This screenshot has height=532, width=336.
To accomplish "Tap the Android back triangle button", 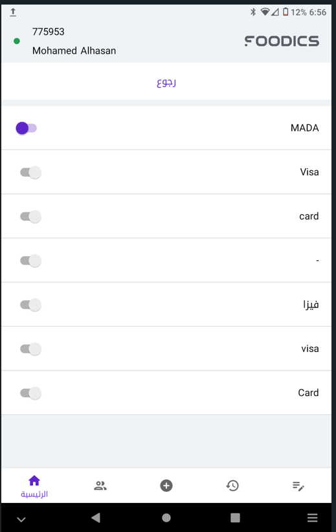I will point(96,517).
